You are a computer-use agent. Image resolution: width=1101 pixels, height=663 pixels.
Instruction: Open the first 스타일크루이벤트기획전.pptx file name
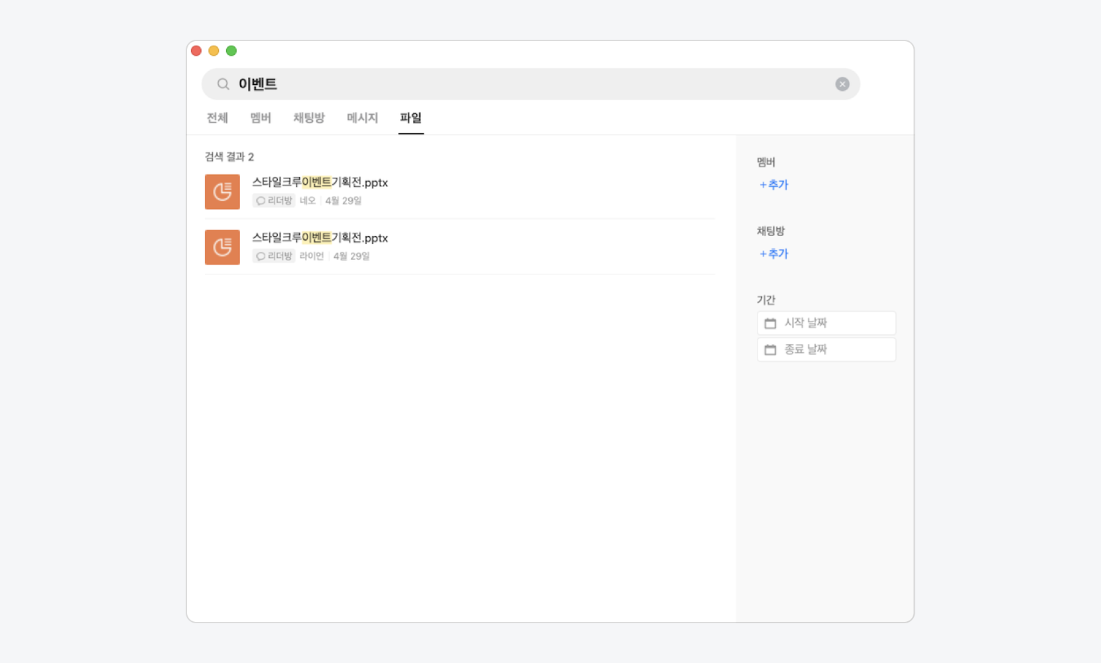(x=320, y=182)
